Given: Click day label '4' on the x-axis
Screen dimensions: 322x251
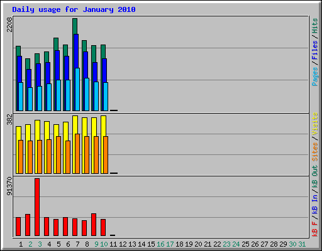Looking at the screenshot, I should click(49, 244).
